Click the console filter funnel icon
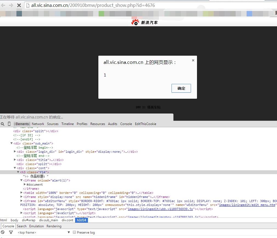 pyautogui.click(x=11, y=232)
